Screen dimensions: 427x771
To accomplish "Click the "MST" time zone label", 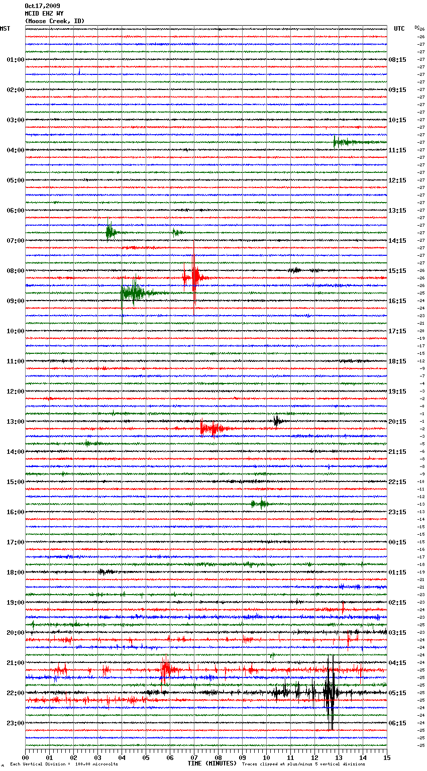I will (5, 29).
